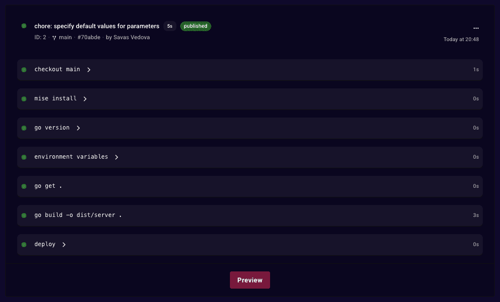Click the 5s duration badge
Screen dimensions: 500x302
pos(170,26)
